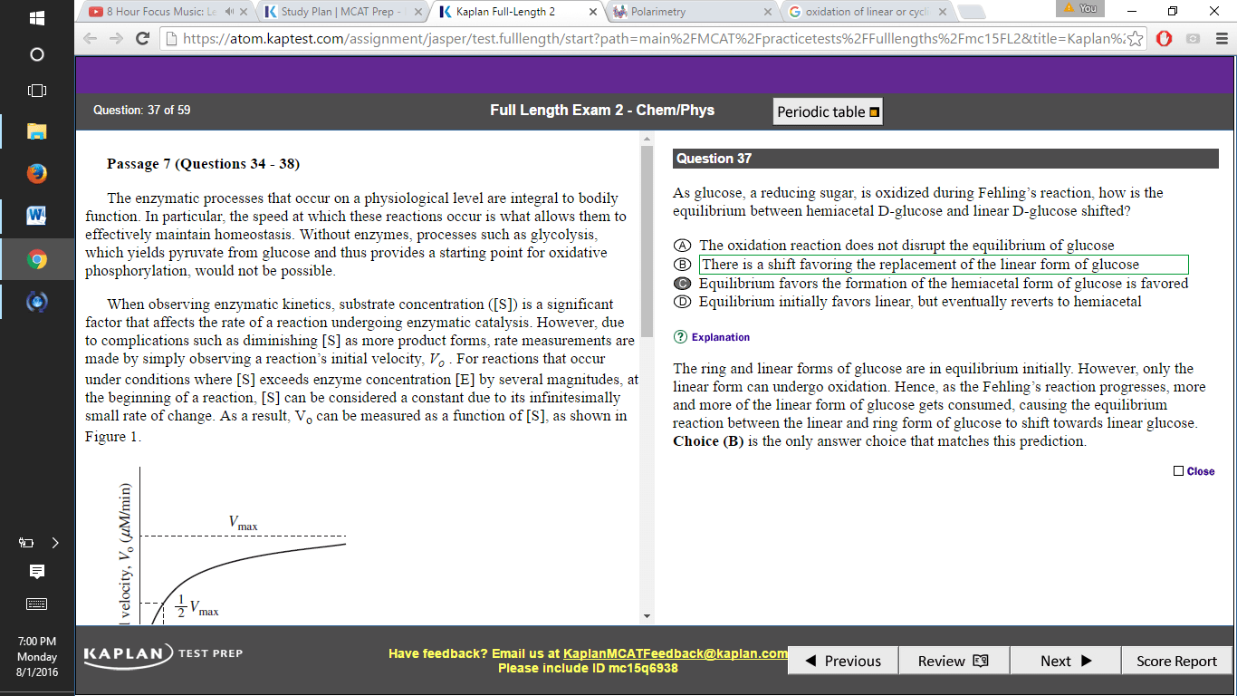Image resolution: width=1237 pixels, height=696 pixels.
Task: Click the Score Report button
Action: tap(1176, 661)
